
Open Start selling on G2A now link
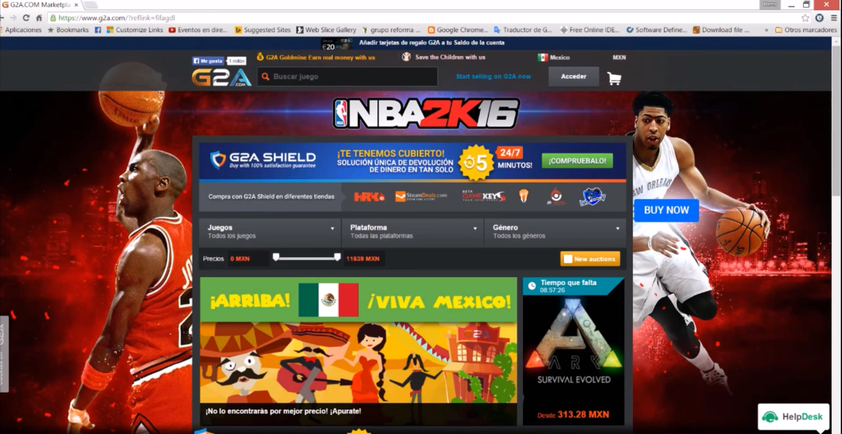[493, 77]
